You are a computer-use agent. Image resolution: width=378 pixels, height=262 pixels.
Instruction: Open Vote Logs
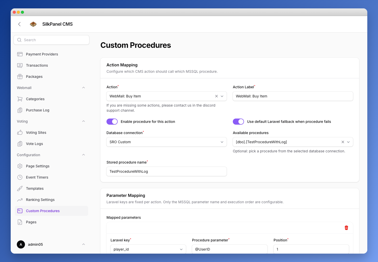(x=51, y=144)
